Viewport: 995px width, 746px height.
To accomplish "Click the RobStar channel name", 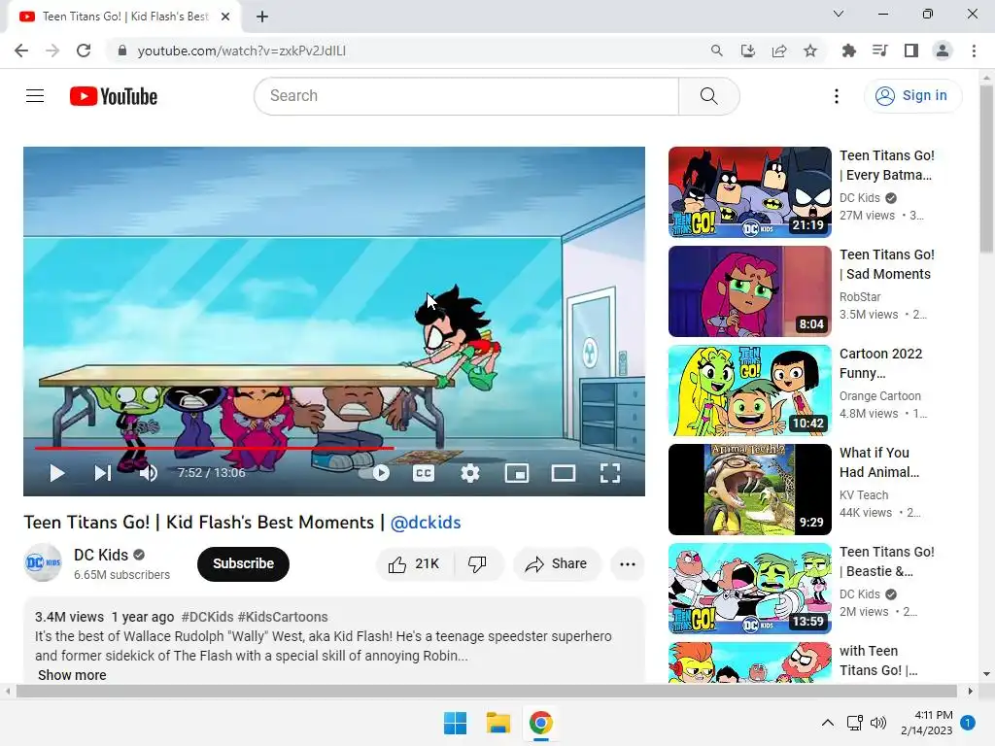I will 860,297.
